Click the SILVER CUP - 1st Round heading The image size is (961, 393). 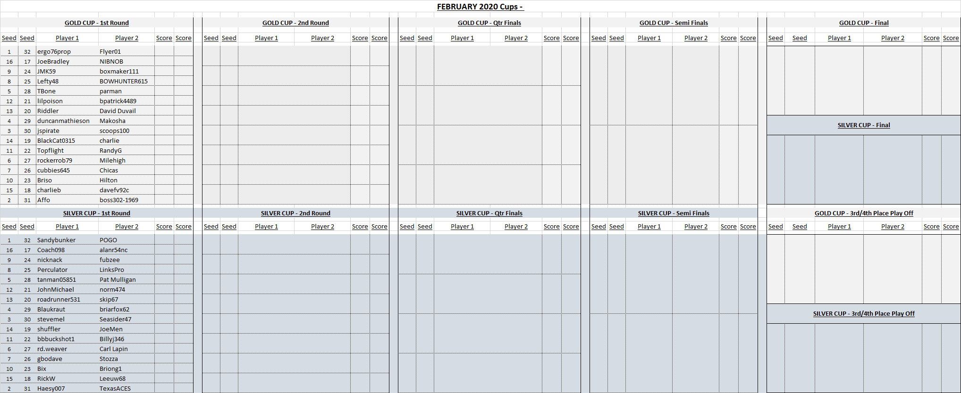(x=96, y=213)
